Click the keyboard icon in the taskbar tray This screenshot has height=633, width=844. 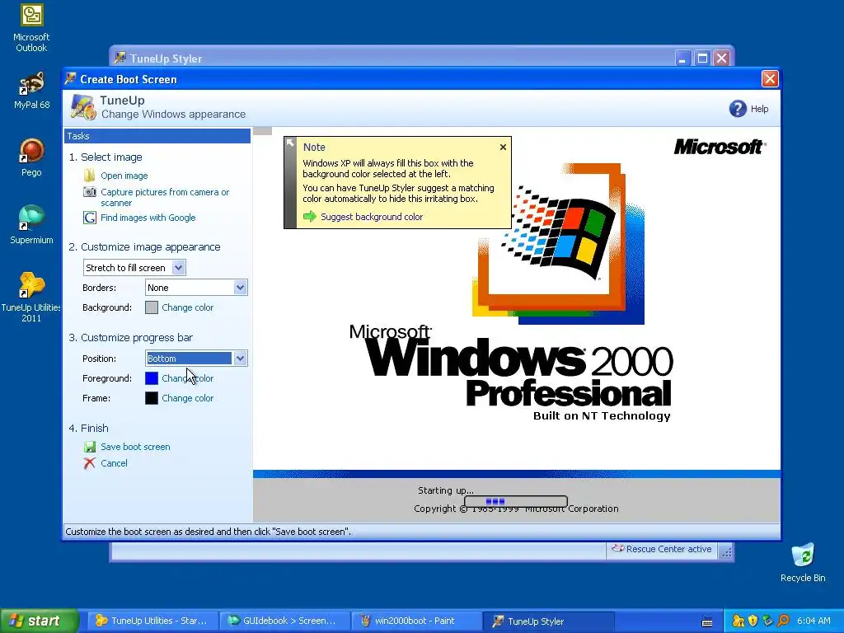tap(707, 621)
